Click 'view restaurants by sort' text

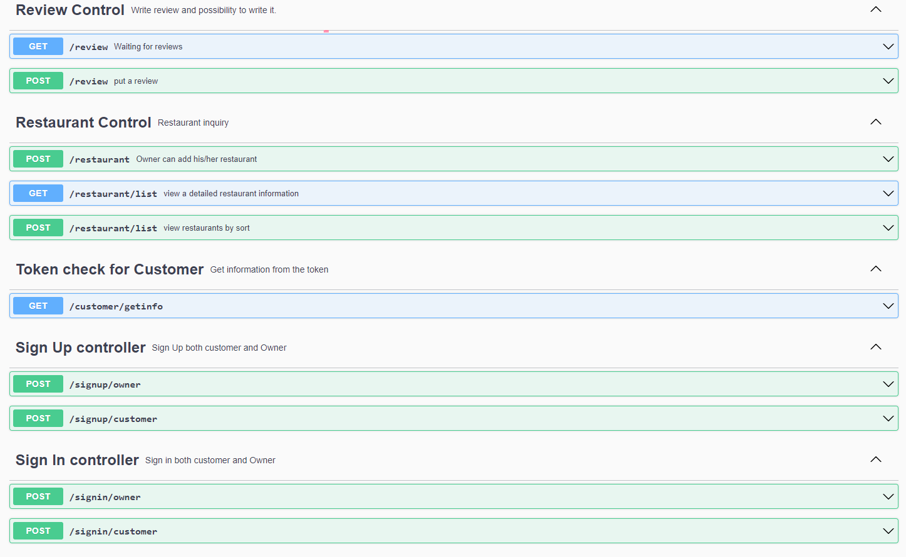click(x=207, y=228)
